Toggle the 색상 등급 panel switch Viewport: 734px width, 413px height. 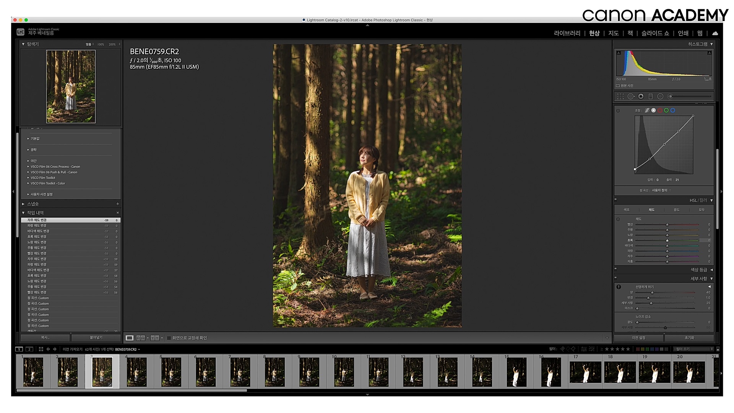tap(616, 269)
